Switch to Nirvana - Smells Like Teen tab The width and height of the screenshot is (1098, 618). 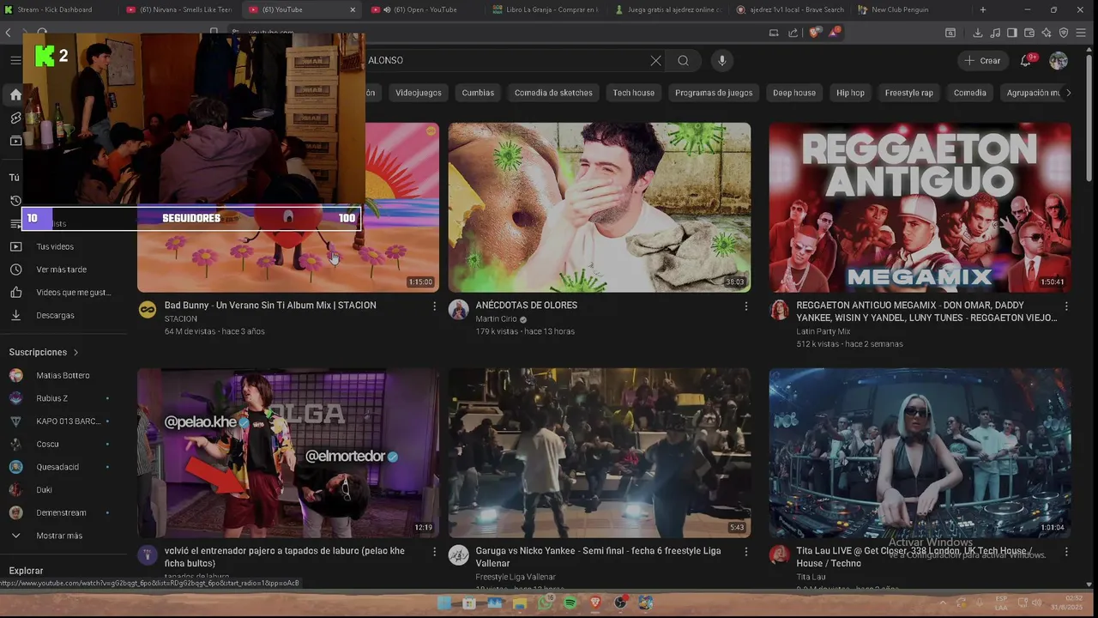pyautogui.click(x=180, y=9)
